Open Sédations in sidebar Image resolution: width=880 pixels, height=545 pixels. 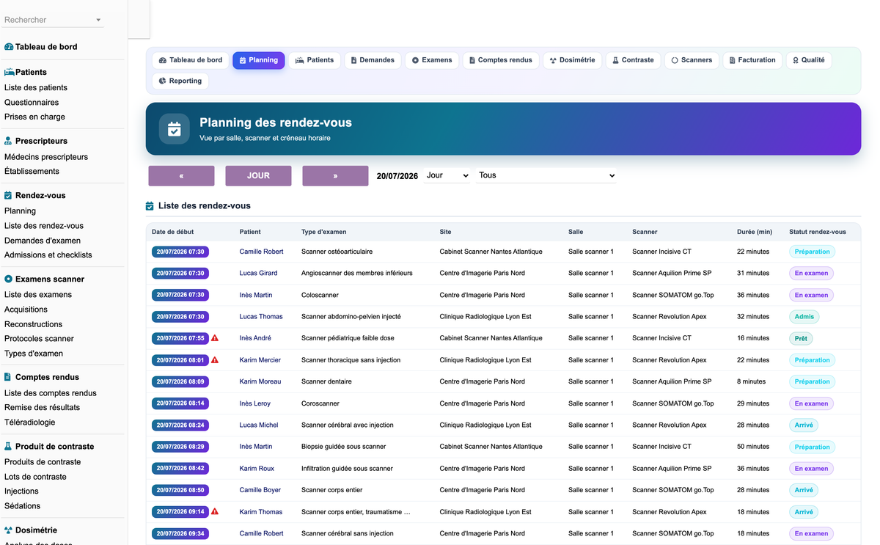coord(23,506)
